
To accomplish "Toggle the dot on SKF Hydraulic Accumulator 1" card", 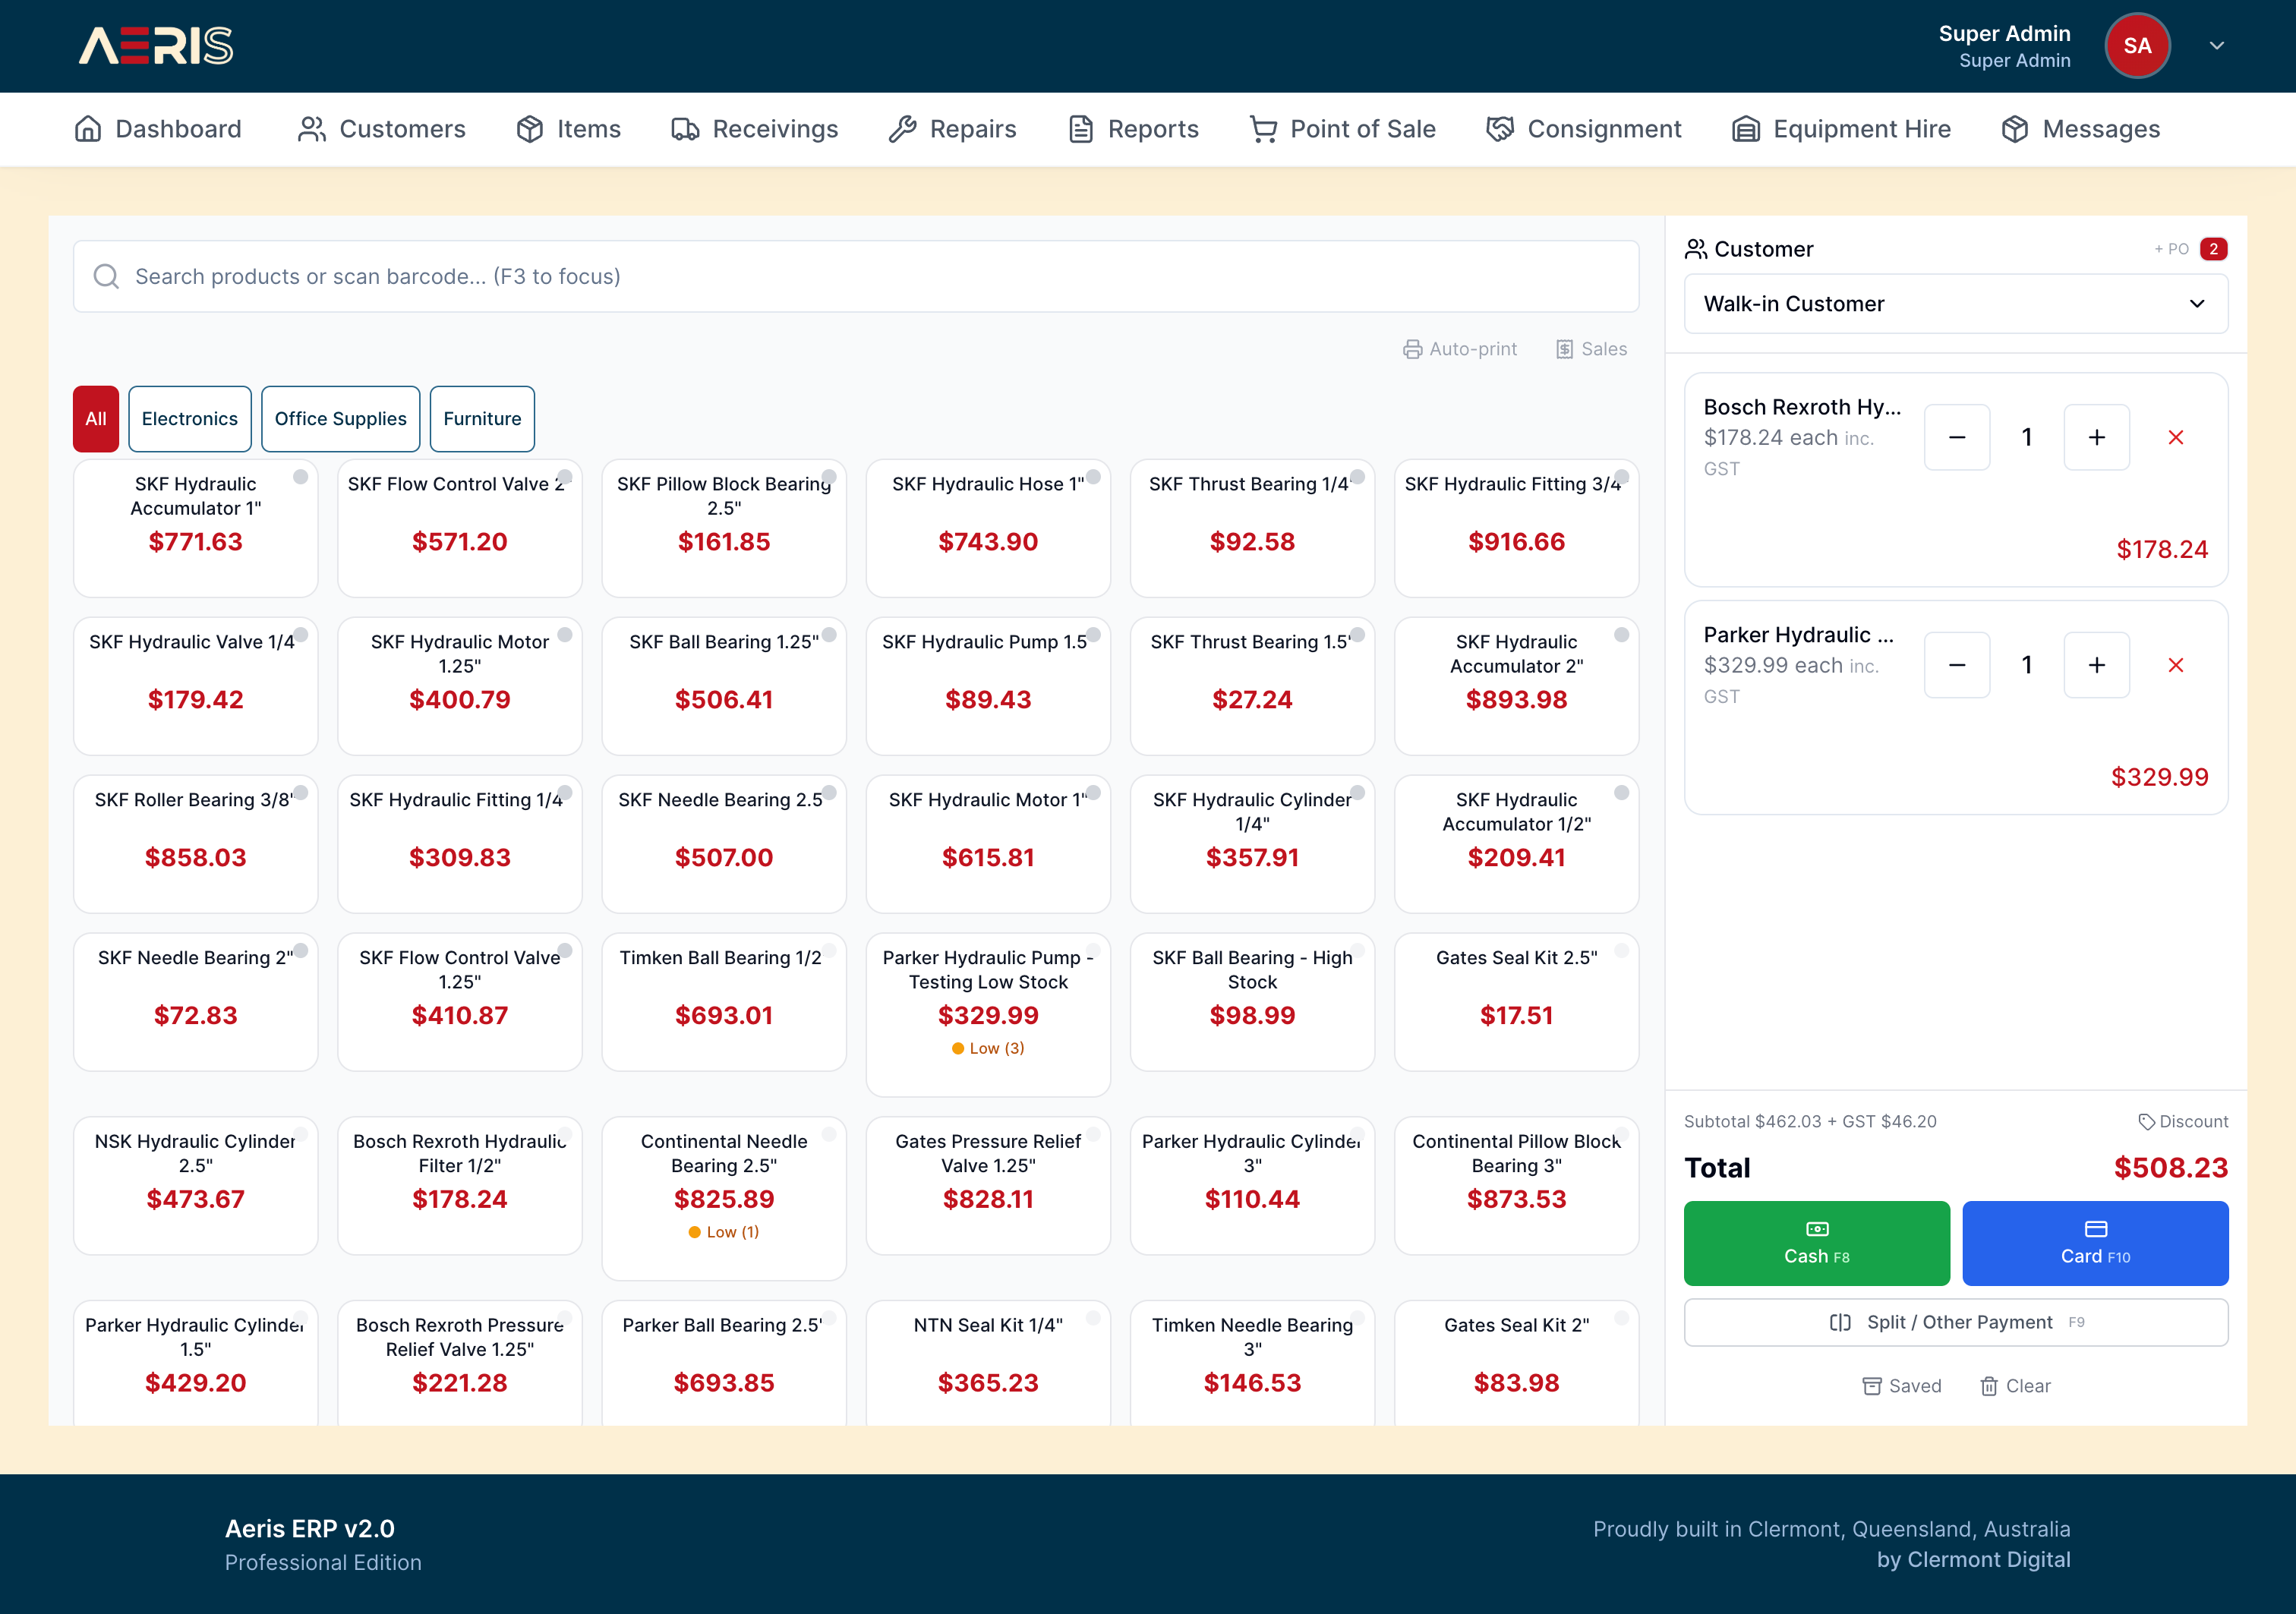I will 300,477.
